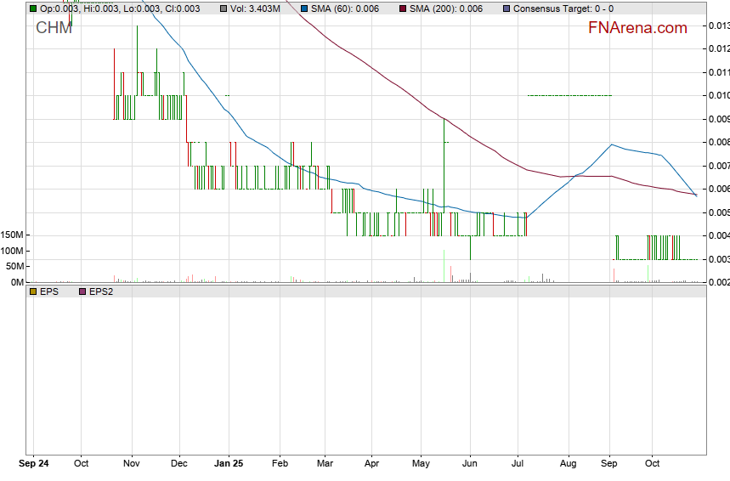The width and height of the screenshot is (730, 481).
Task: Click the CHM ticker symbol label
Action: point(54,28)
